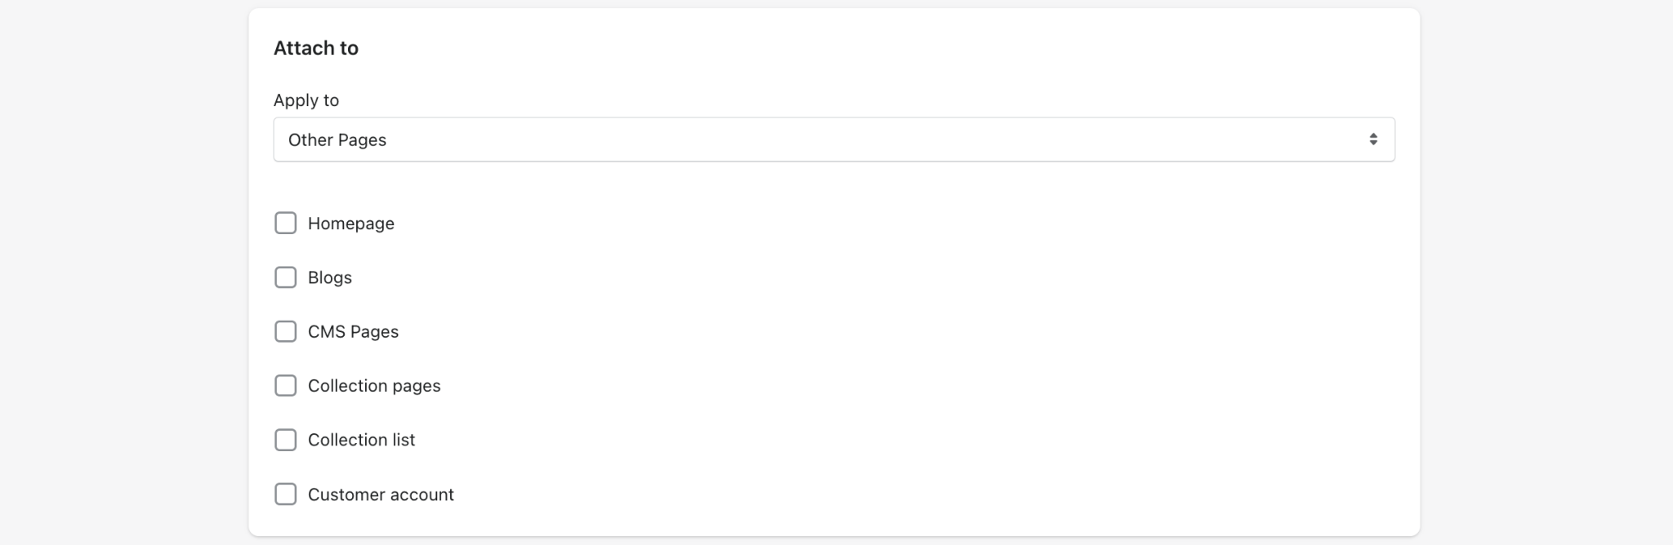This screenshot has height=545, width=1673.
Task: Click the "Collection list" label text
Action: [x=361, y=440]
